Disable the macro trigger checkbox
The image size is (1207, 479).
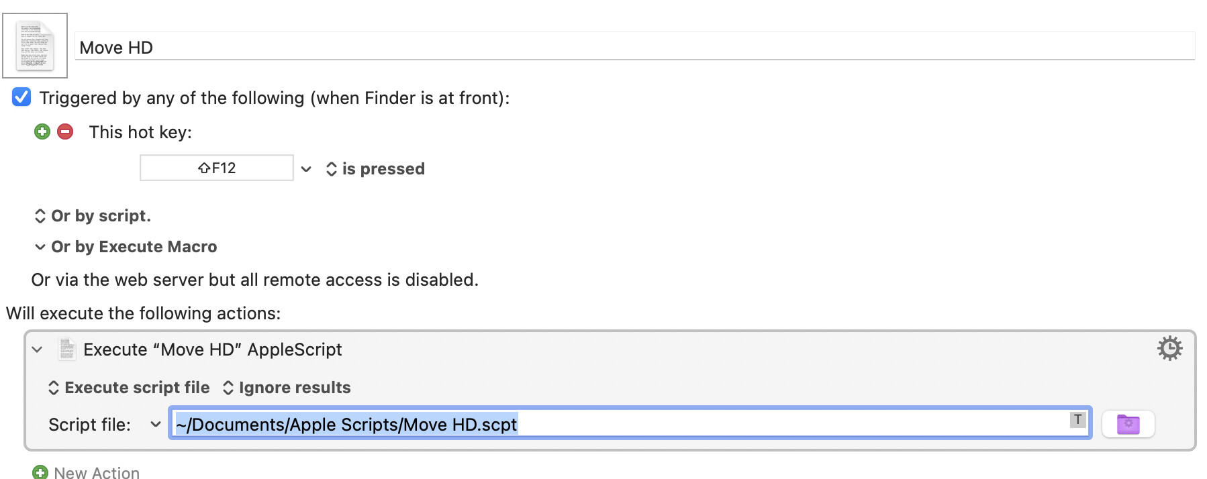pyautogui.click(x=21, y=97)
